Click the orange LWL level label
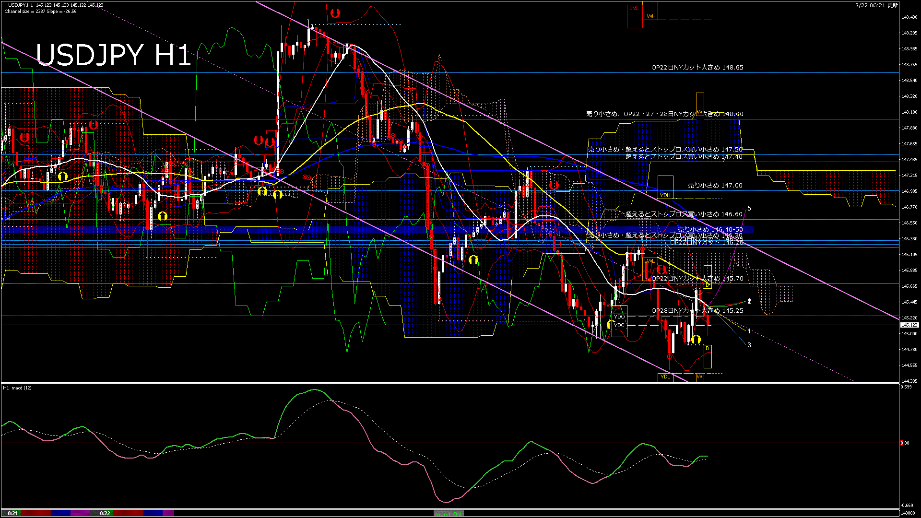921x518 pixels. click(649, 261)
